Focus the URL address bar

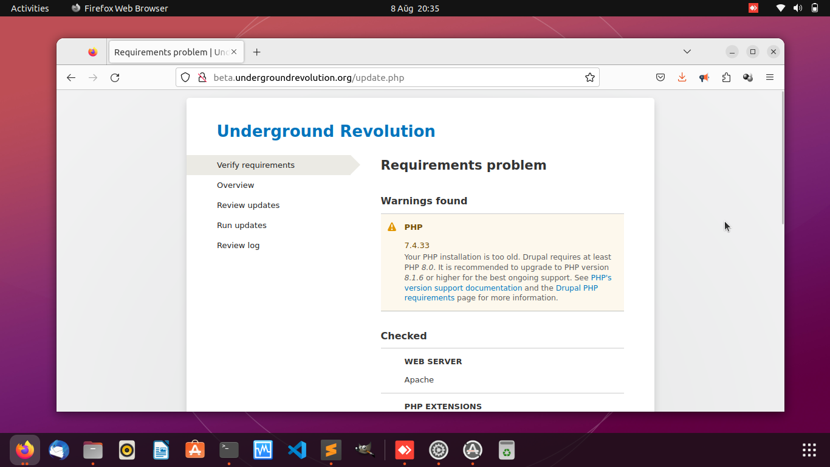coord(387,77)
